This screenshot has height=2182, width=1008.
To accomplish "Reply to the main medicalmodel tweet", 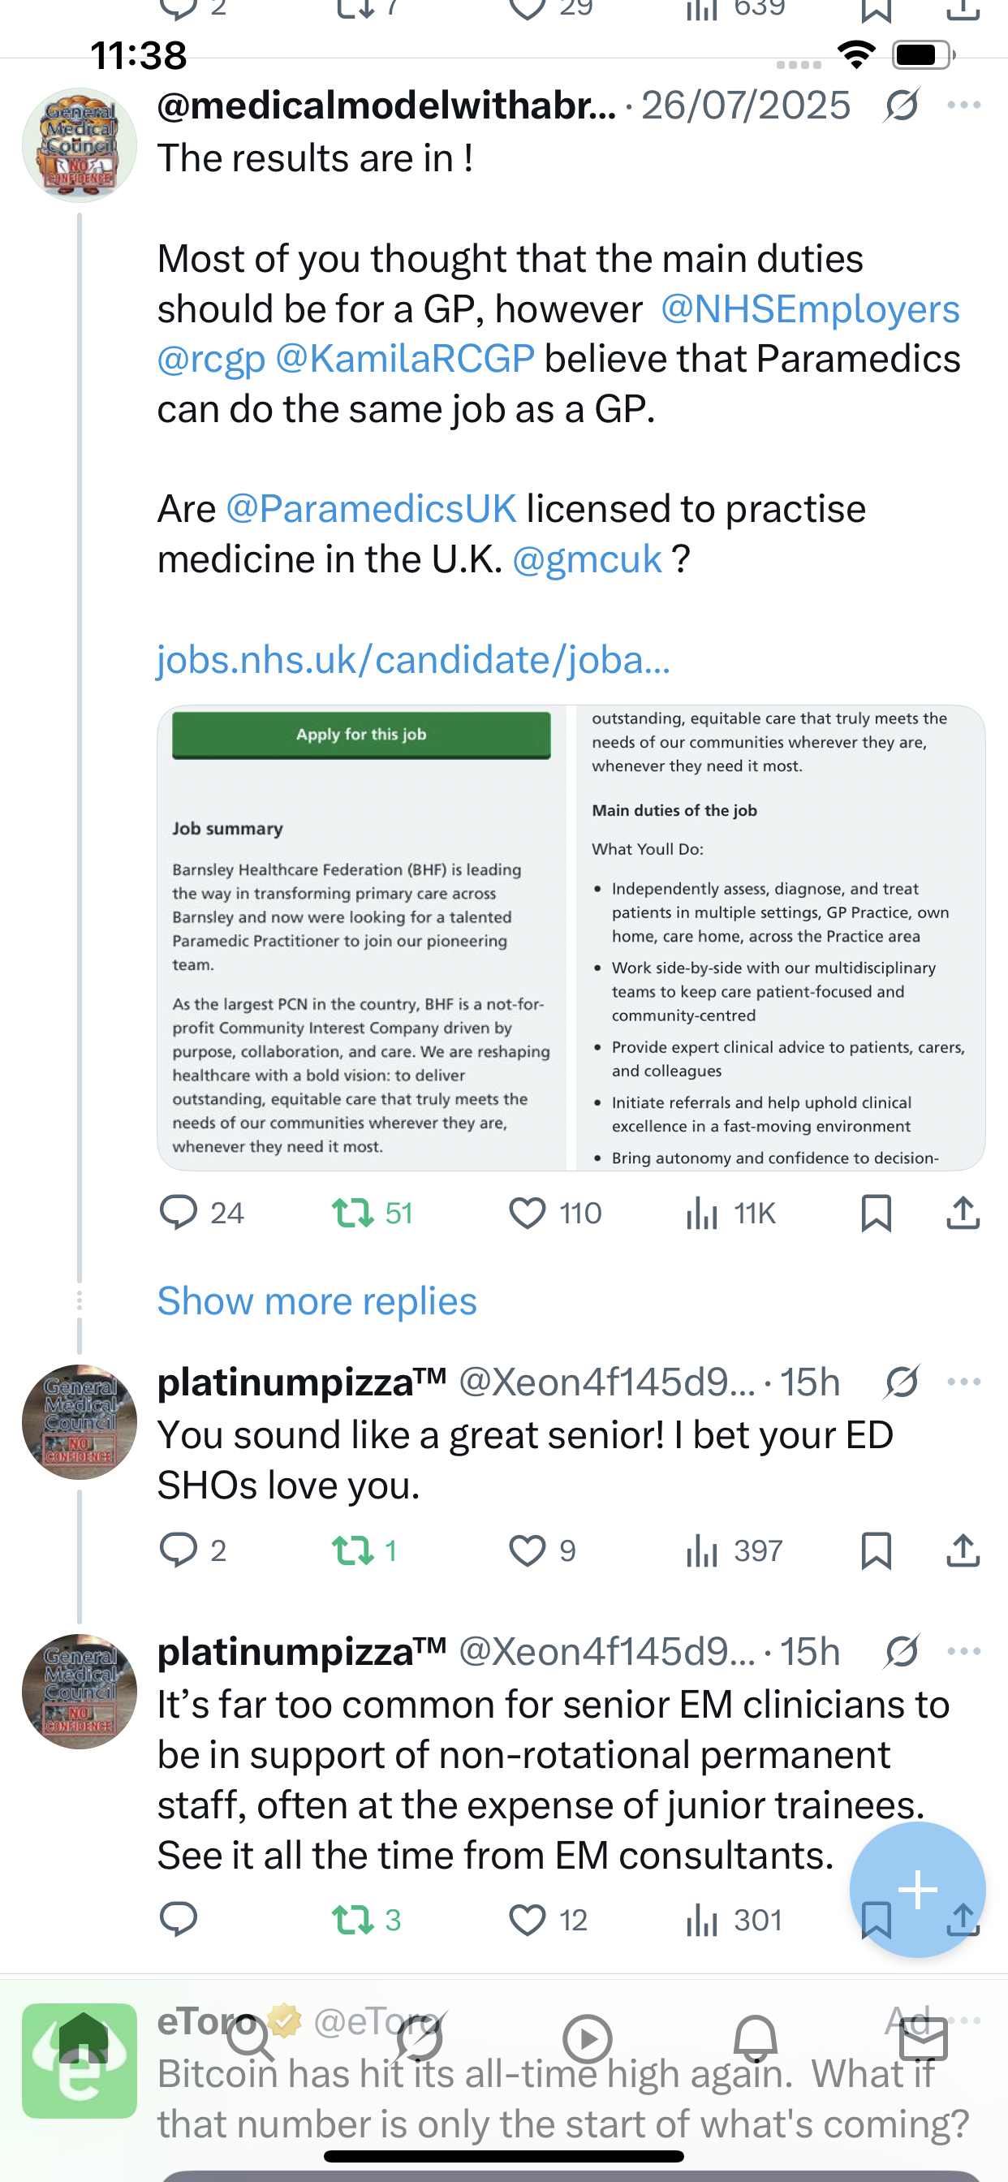I will tap(179, 1213).
